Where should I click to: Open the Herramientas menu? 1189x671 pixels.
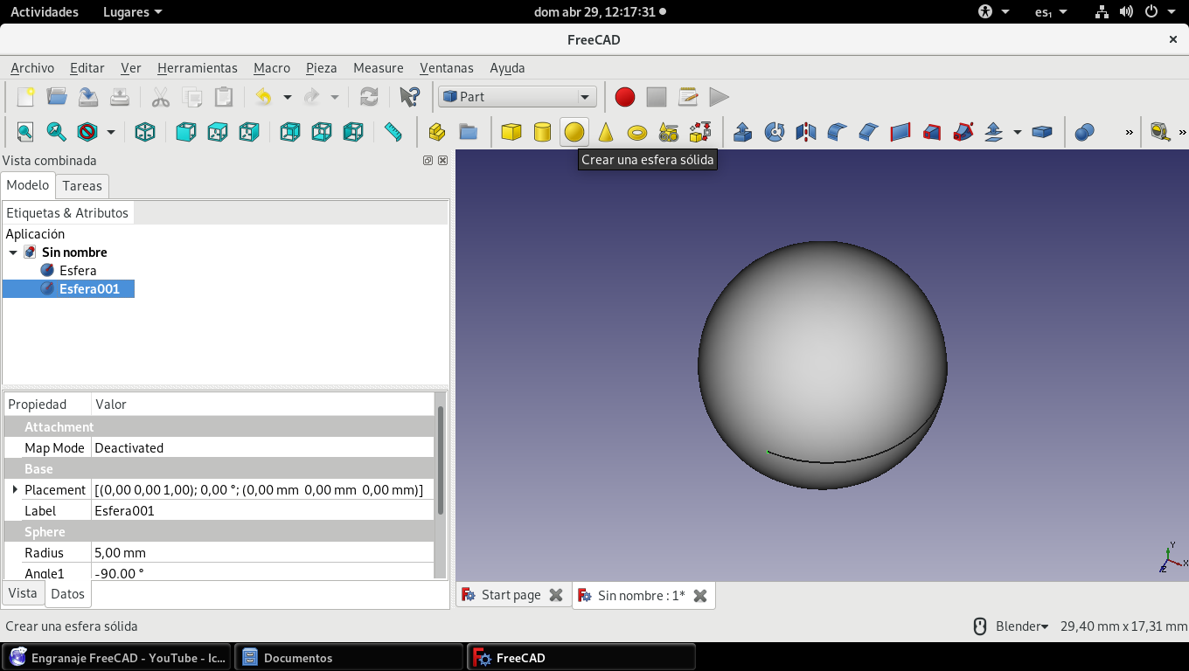click(x=198, y=68)
